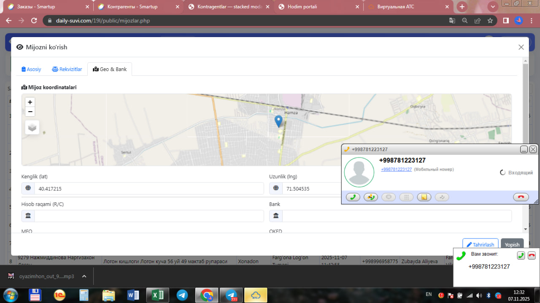Viewport: 540px width, 303px height.
Task: Switch to the Asosiy tab
Action: (x=32, y=69)
